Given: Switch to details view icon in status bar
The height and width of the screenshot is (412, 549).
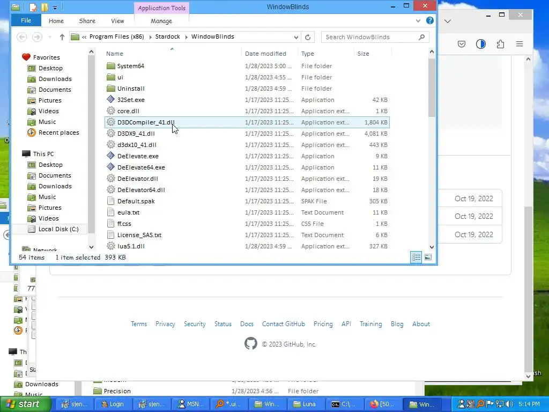Looking at the screenshot, I should pos(416,257).
